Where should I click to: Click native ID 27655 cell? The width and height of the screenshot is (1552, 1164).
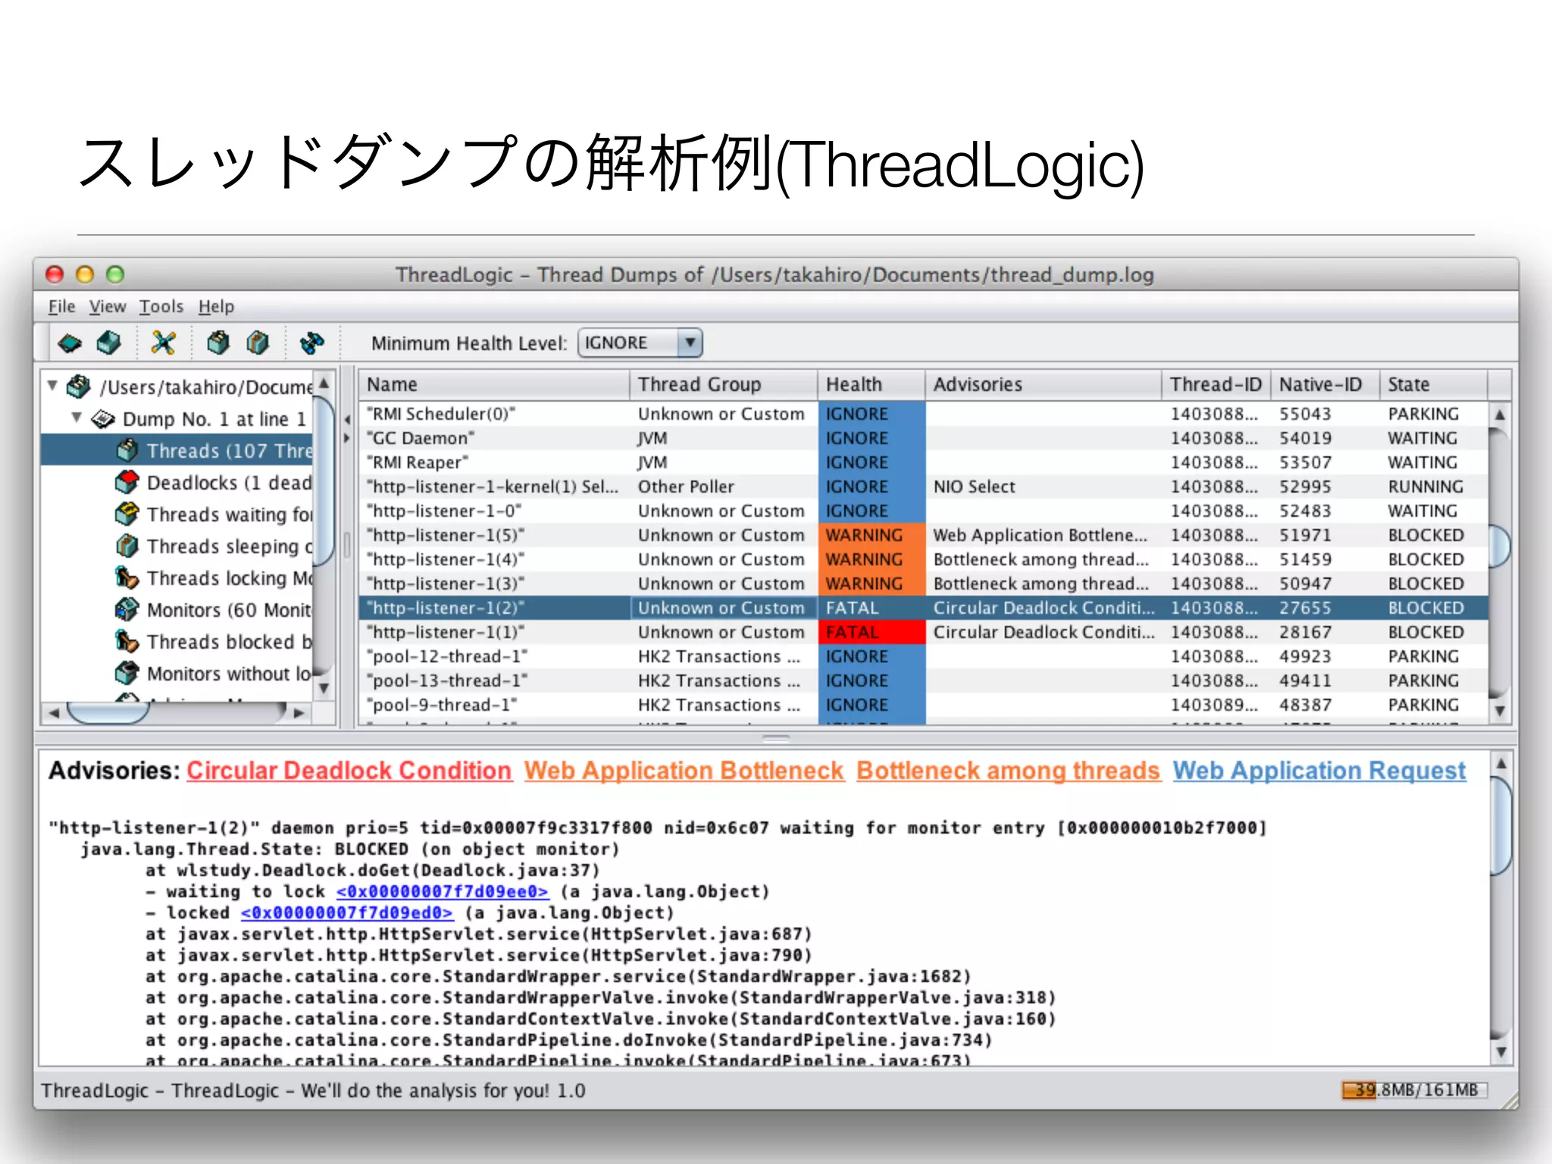click(1325, 608)
